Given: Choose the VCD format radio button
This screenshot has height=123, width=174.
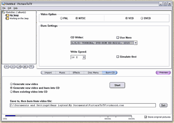Looking at the screenshot, I should point(126,18).
